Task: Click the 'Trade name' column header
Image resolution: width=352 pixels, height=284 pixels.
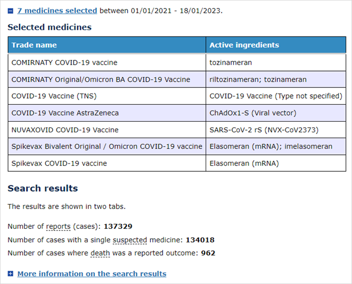Action: pyautogui.click(x=34, y=45)
